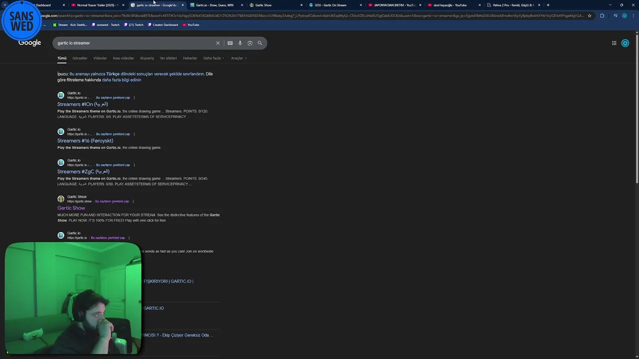This screenshot has width=639, height=359.
Task: Go to Google homepage via logo
Action: [x=30, y=42]
